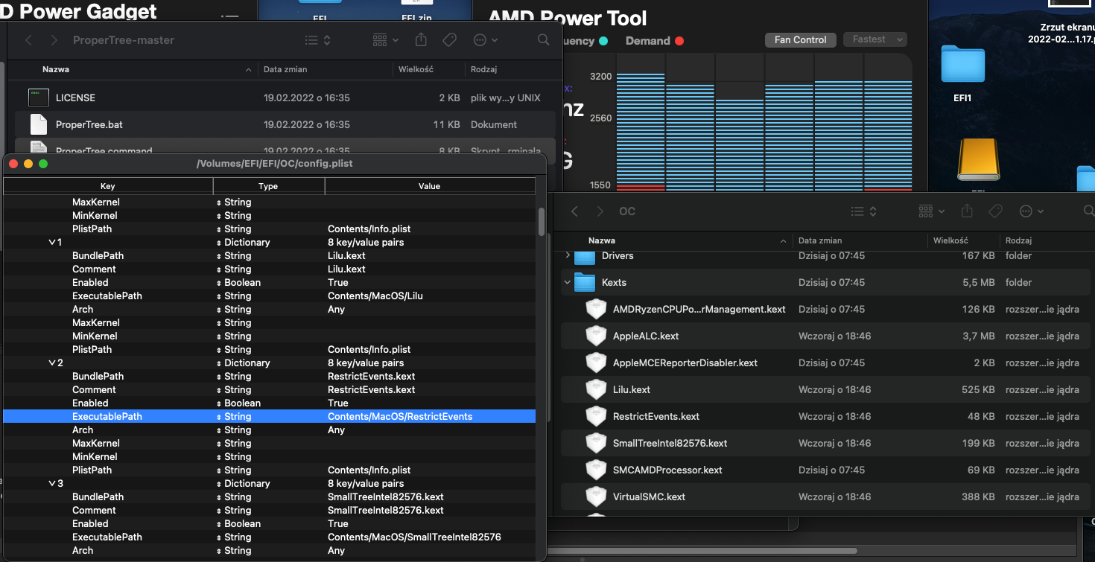Collapse dictionary entry 2 in config.plist
The width and height of the screenshot is (1095, 562).
(51, 363)
